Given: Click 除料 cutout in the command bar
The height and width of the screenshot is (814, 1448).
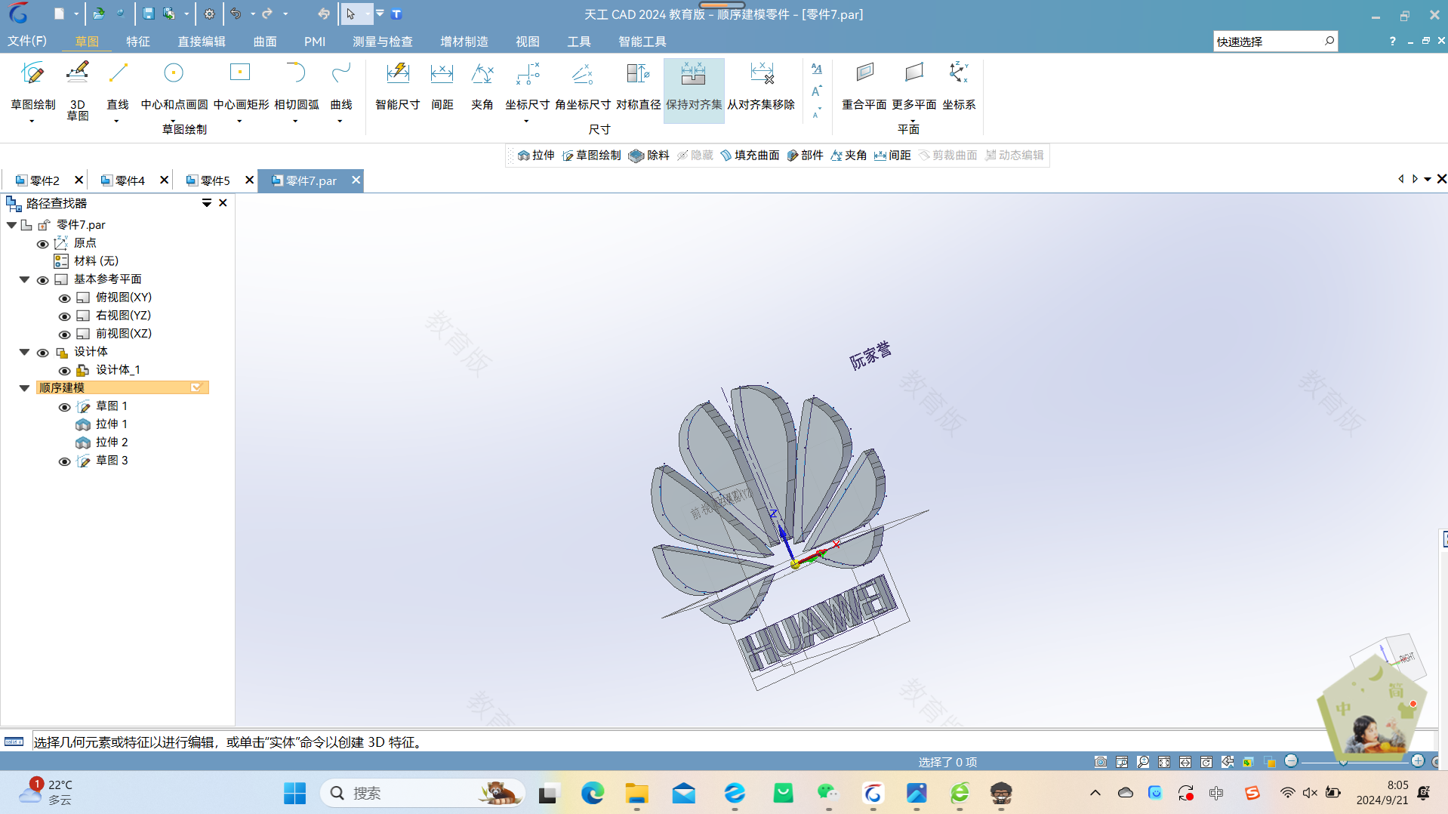Looking at the screenshot, I should coord(649,155).
